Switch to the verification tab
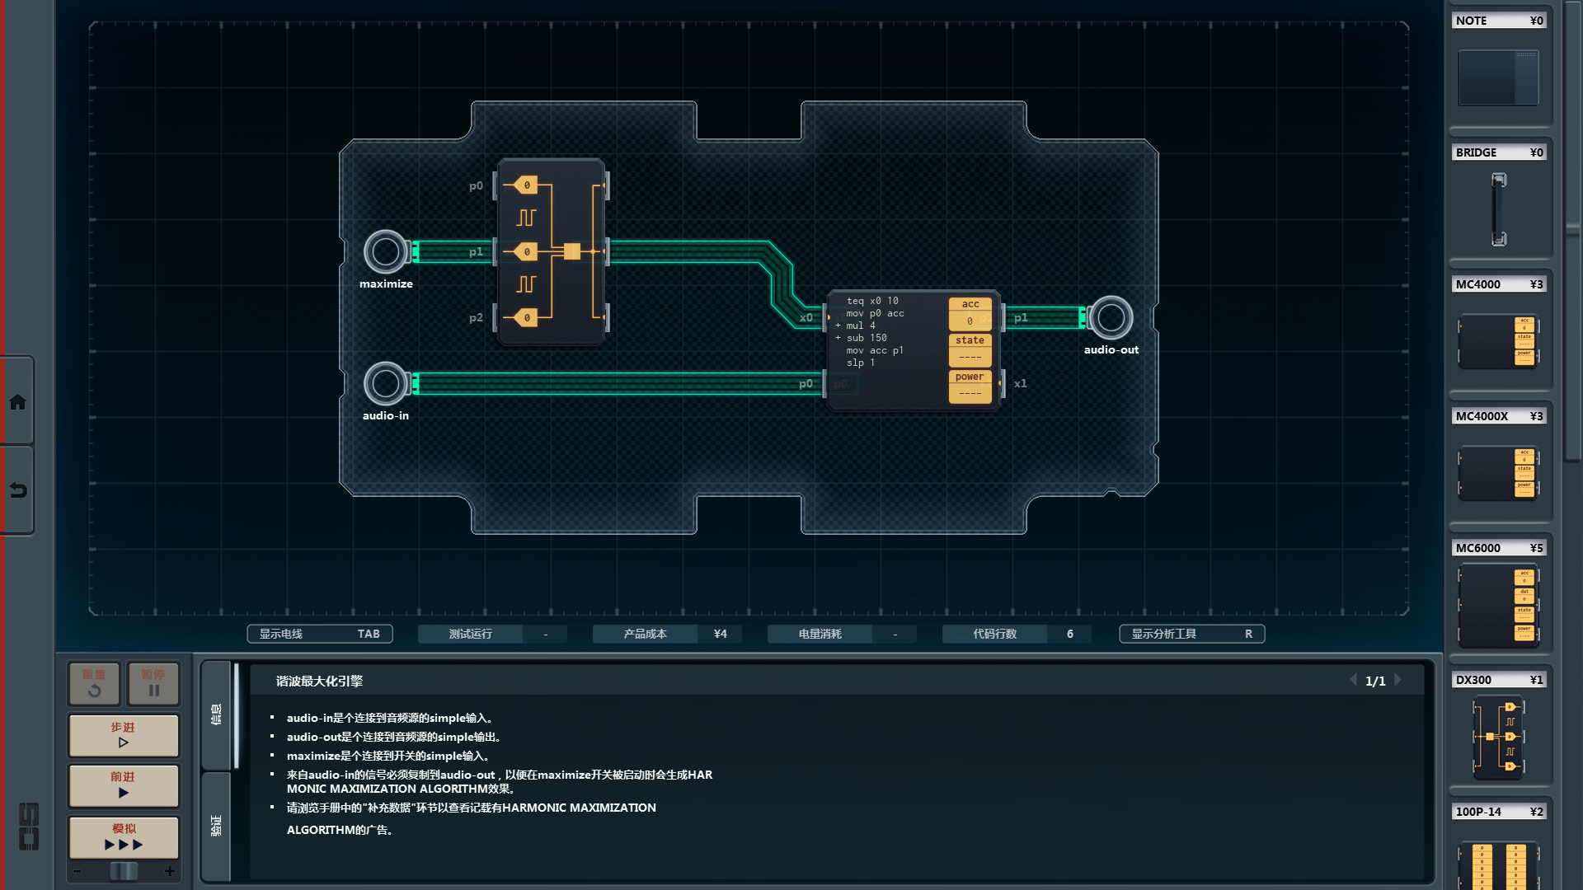1583x890 pixels. coord(216,826)
